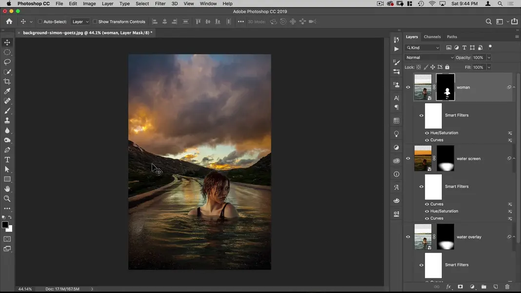Hide Smart Filters on water screen layer

coord(421,187)
